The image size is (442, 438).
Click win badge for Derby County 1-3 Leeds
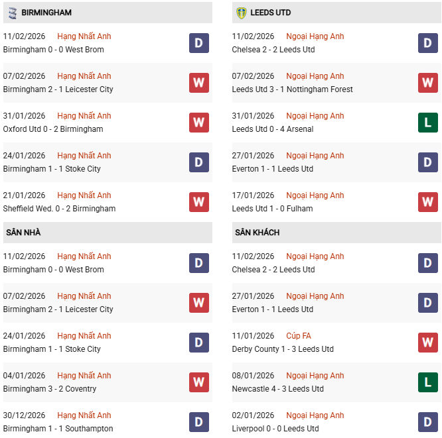tap(428, 343)
